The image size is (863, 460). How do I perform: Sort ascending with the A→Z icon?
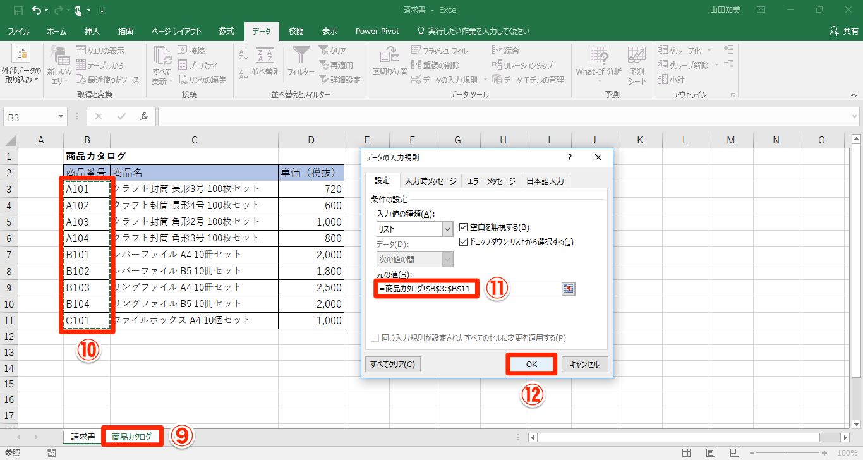point(243,54)
